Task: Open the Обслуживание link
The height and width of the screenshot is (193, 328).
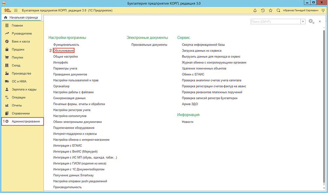Action: pos(63,50)
